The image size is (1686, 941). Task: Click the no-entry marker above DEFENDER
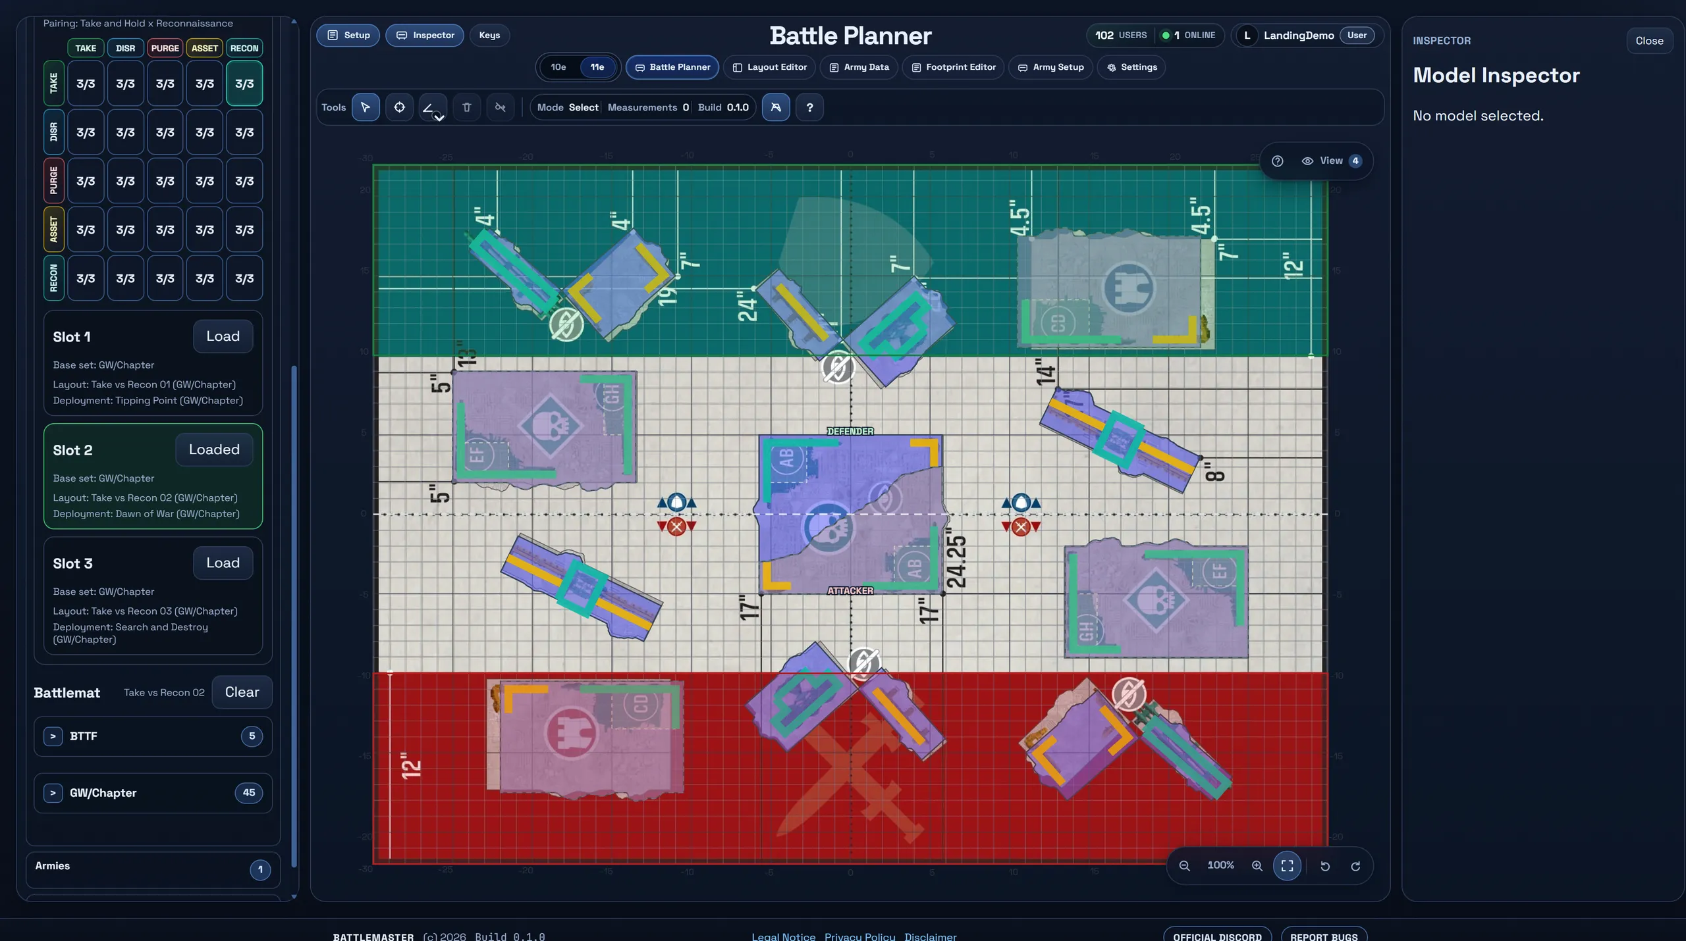pyautogui.click(x=838, y=367)
